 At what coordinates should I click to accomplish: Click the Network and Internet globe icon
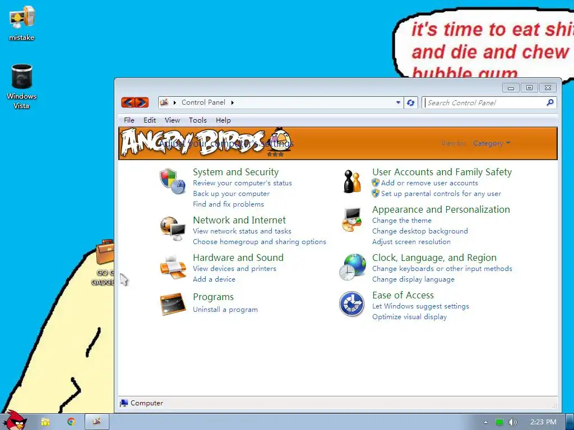coord(173,229)
